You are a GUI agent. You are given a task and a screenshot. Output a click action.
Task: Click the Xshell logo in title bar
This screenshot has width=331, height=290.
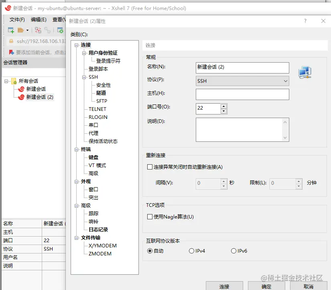[x=8, y=8]
